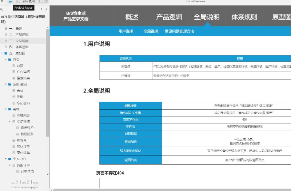Click the 0176 怡生活商城 project title
The width and height of the screenshot is (291, 191).
23,19
